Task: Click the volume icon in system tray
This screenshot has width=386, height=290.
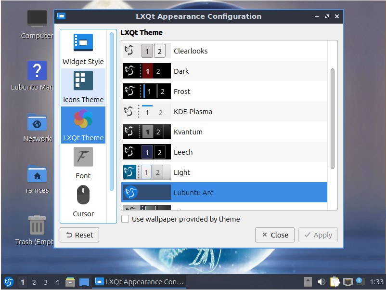Action: click(321, 282)
